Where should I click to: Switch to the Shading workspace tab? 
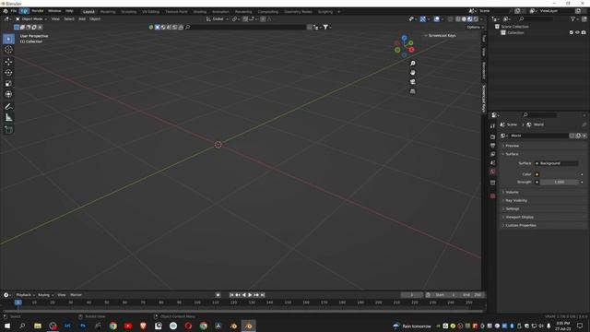[200, 12]
